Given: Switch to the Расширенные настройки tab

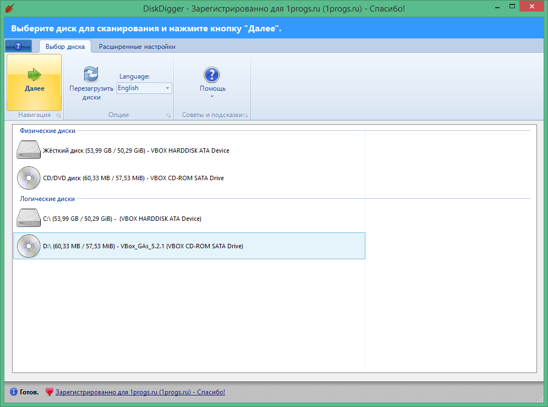Looking at the screenshot, I should pos(137,47).
